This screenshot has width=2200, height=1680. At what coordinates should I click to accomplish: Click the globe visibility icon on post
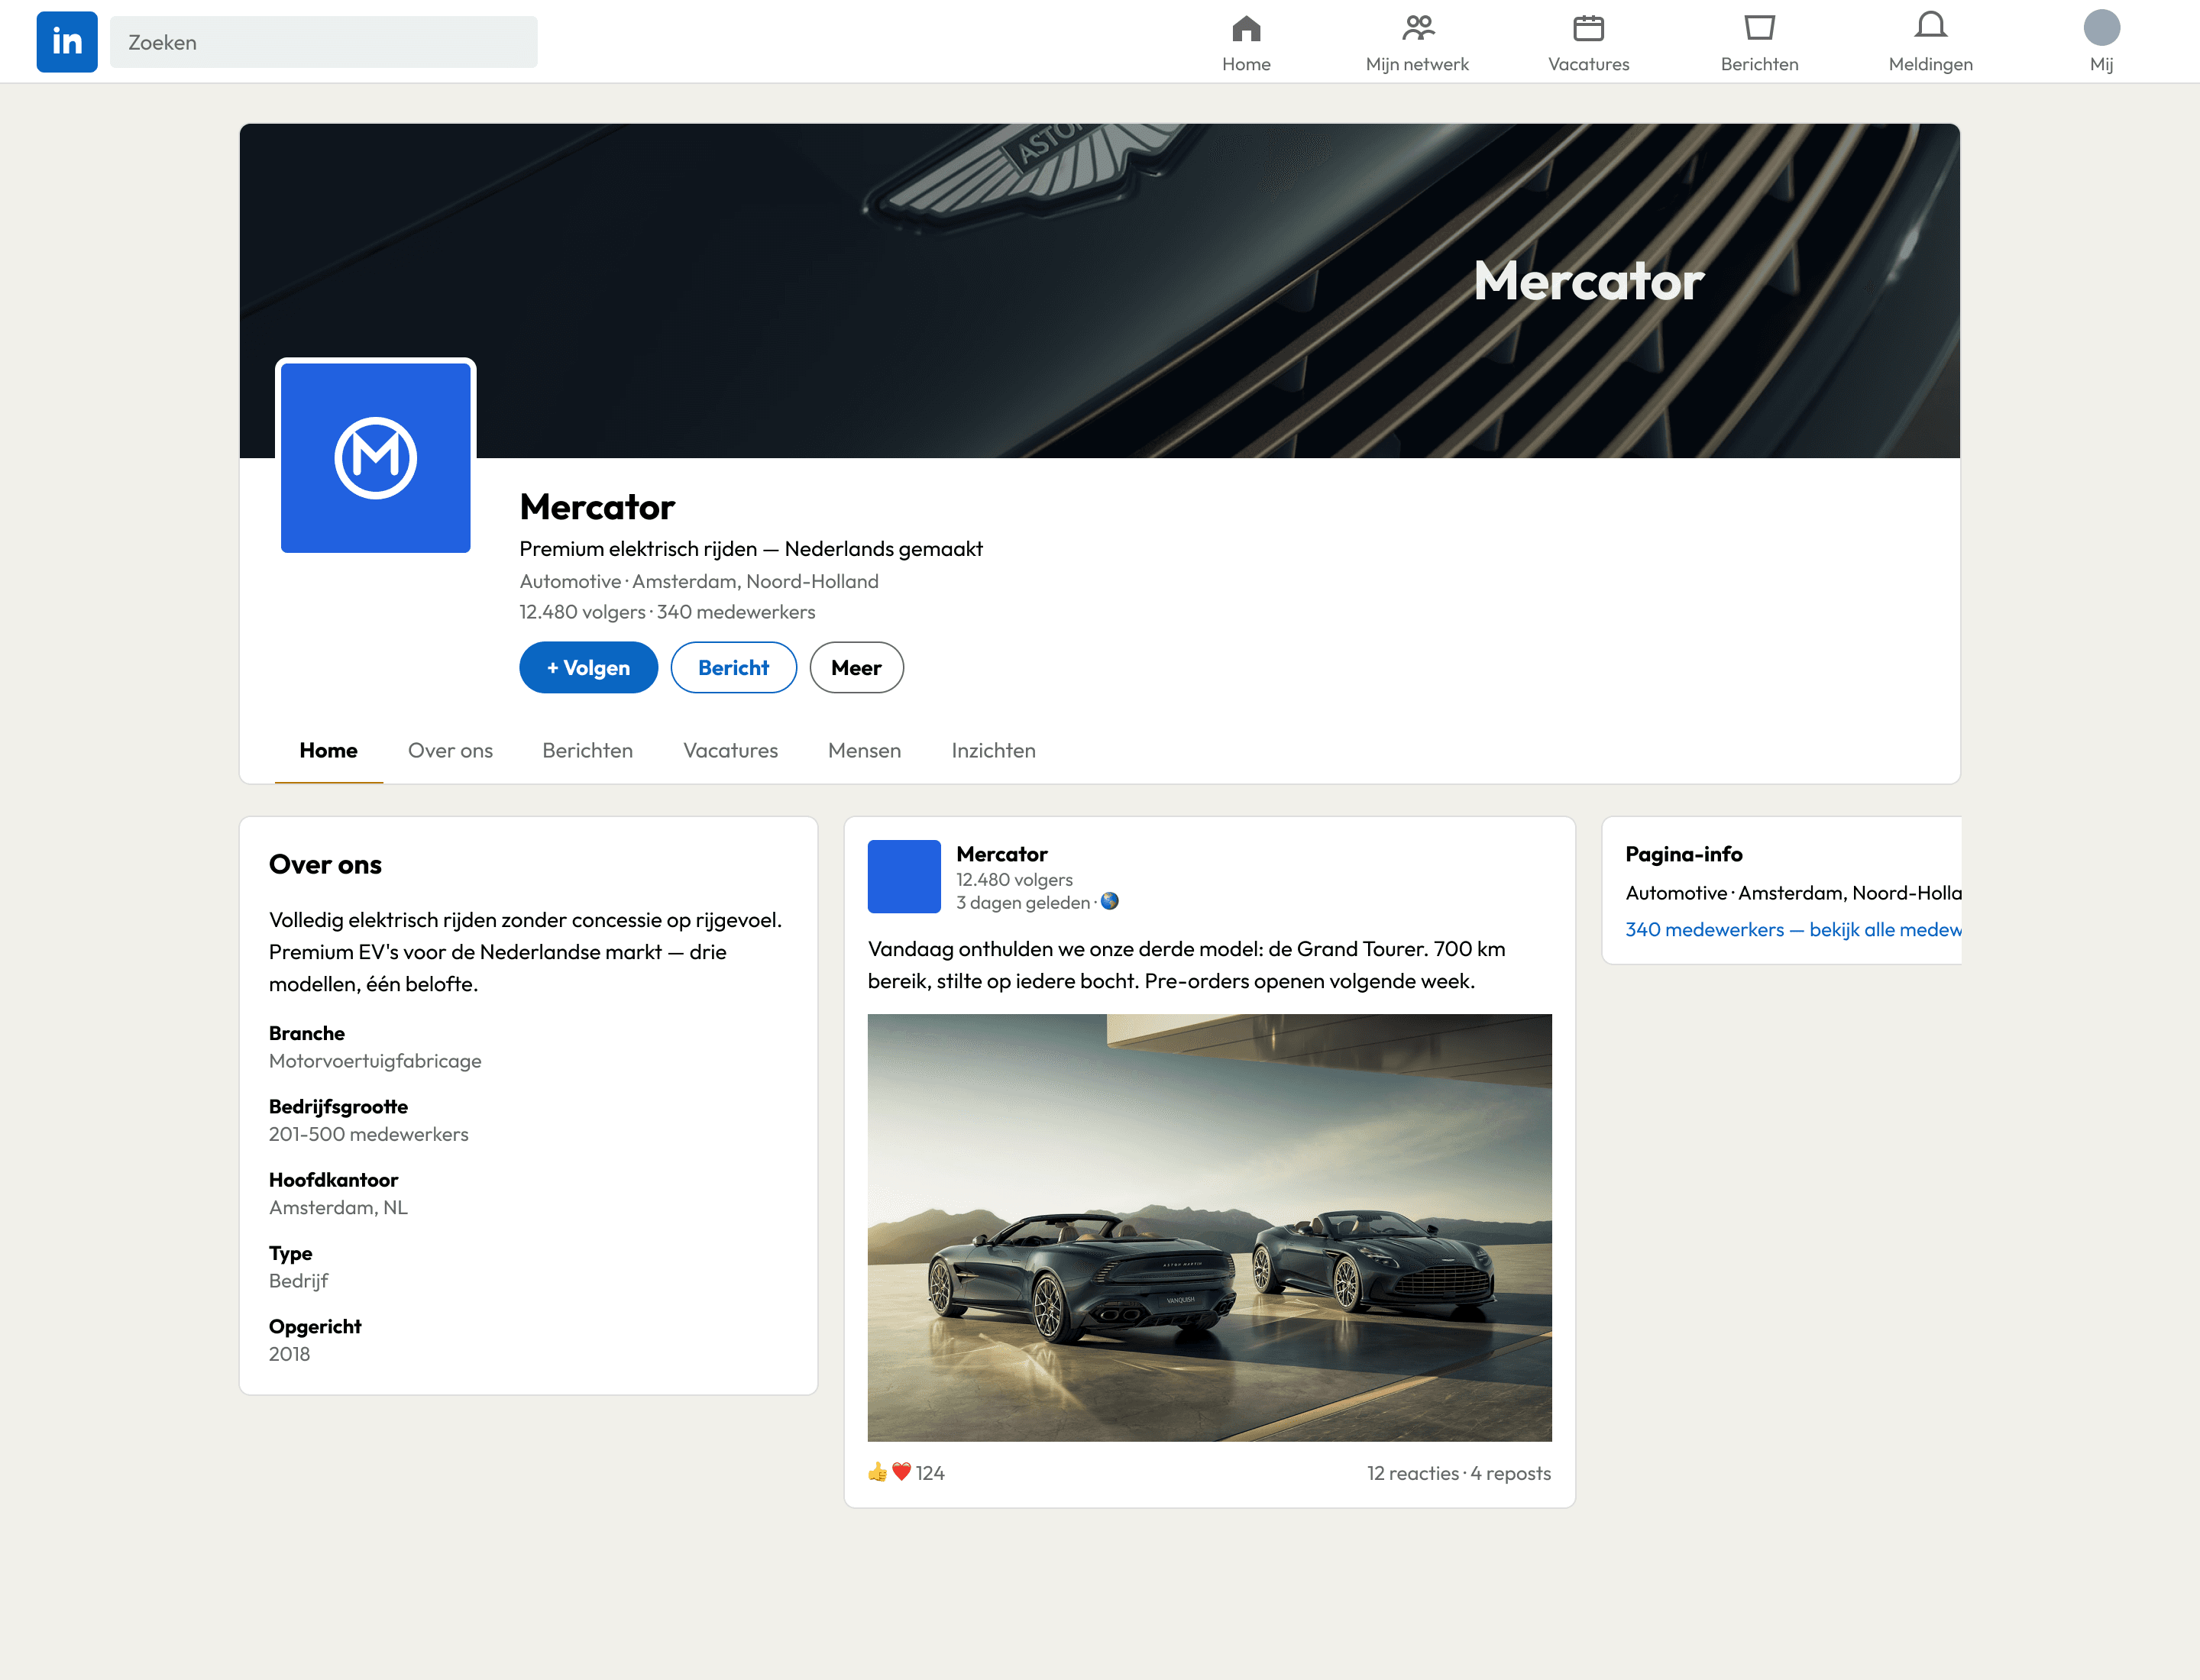pos(1109,901)
